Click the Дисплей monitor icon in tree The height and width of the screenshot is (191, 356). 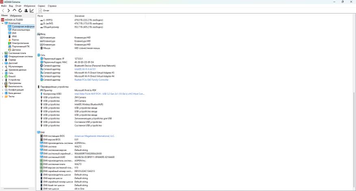click(6, 63)
